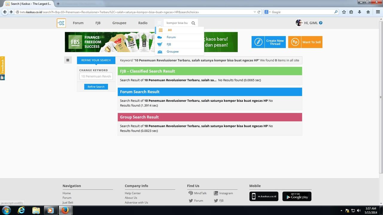Click the Twitter bird icon beside Forum
This screenshot has height=215, width=383.
click(191, 201)
